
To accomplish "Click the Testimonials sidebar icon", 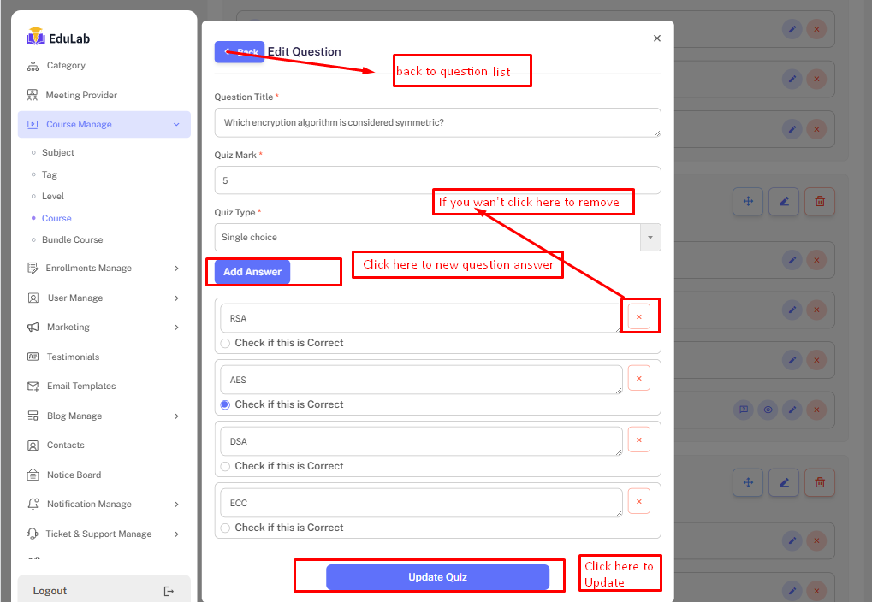I will 33,357.
